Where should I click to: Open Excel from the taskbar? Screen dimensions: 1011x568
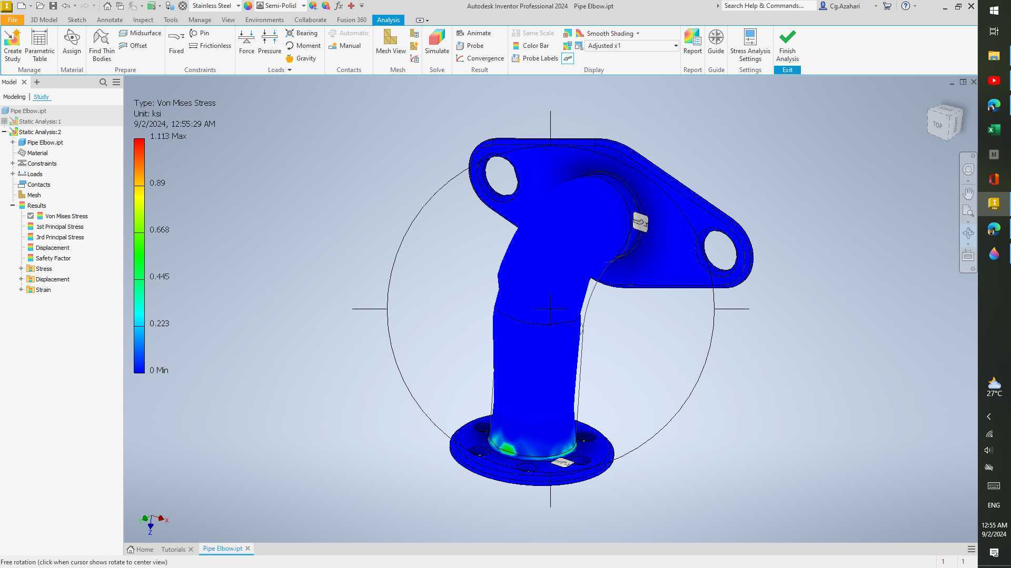[994, 129]
